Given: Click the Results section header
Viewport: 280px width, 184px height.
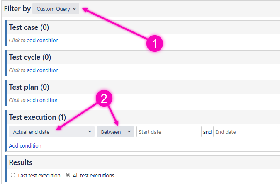Looking at the screenshot, I should [21, 162].
